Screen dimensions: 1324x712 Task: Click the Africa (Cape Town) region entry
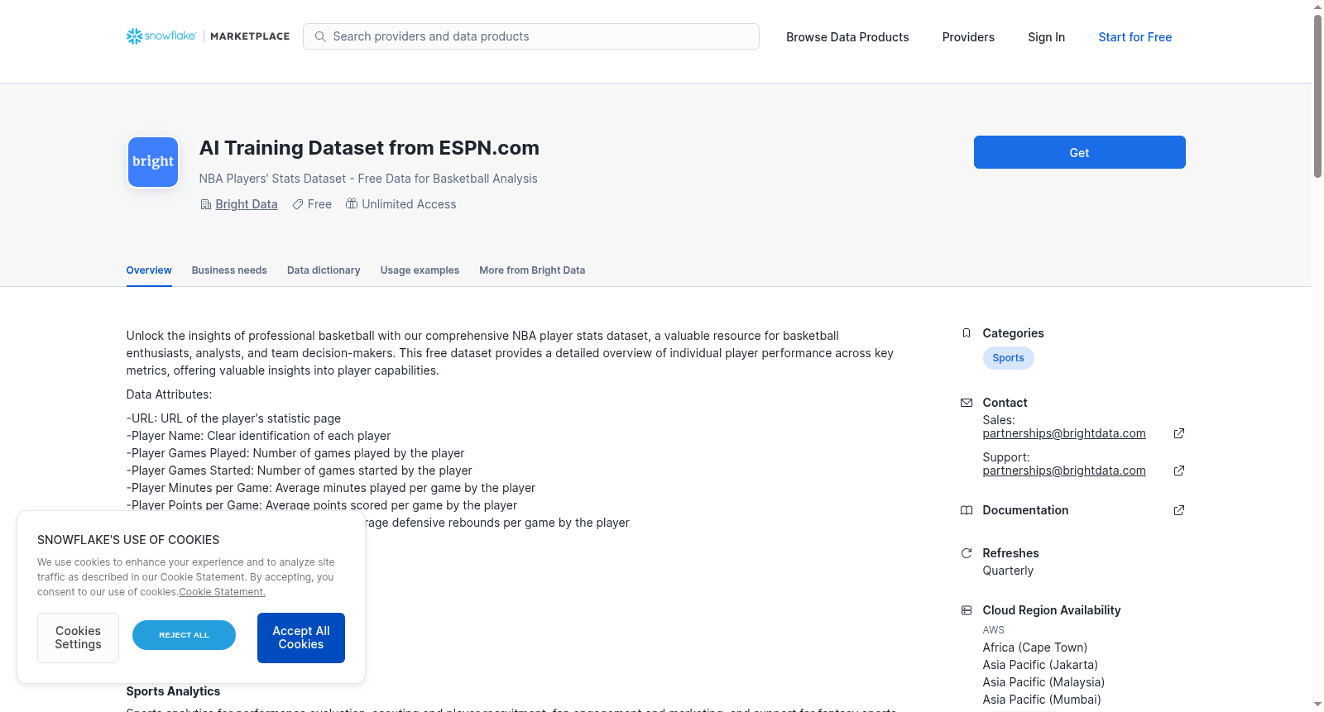click(1035, 647)
